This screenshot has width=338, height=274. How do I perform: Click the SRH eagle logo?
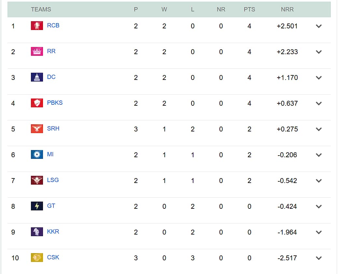pyautogui.click(x=37, y=129)
